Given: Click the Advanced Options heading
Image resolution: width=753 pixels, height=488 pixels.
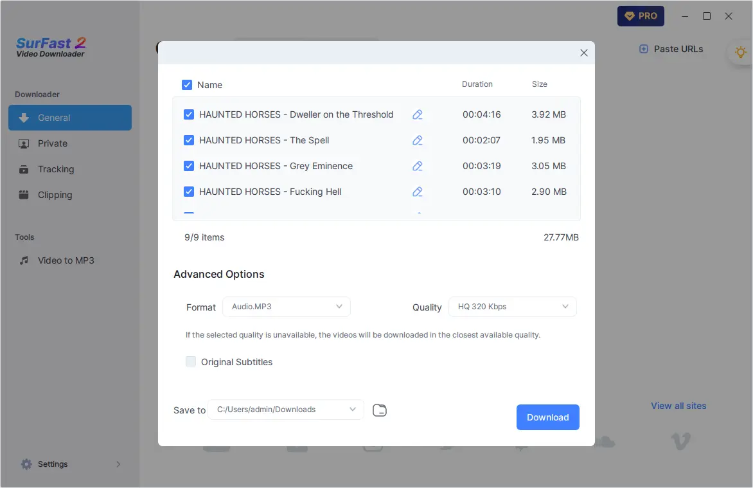Looking at the screenshot, I should 218,274.
